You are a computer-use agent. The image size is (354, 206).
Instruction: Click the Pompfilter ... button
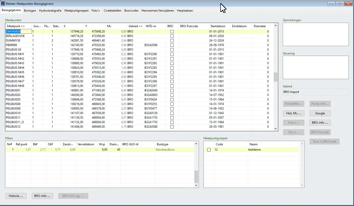294,104
